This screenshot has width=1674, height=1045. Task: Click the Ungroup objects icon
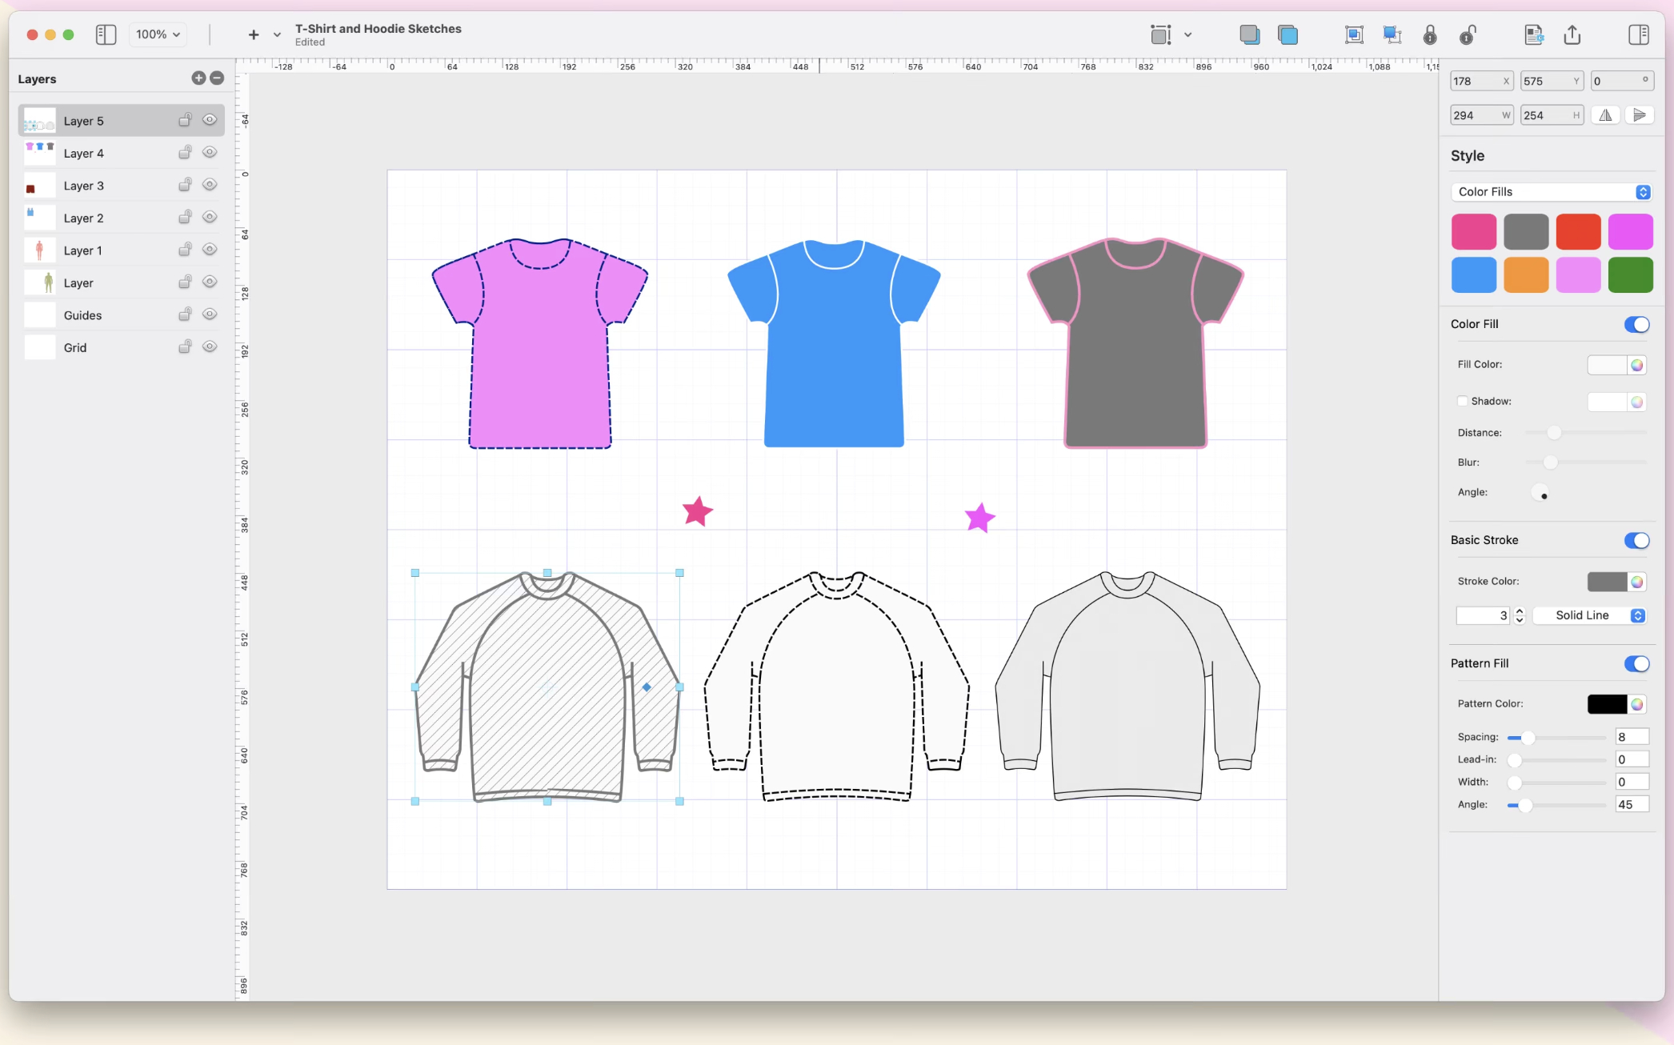click(x=1392, y=34)
